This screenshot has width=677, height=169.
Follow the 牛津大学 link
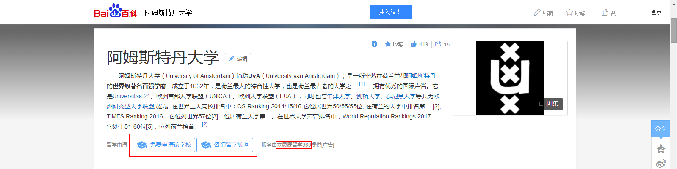(339, 96)
